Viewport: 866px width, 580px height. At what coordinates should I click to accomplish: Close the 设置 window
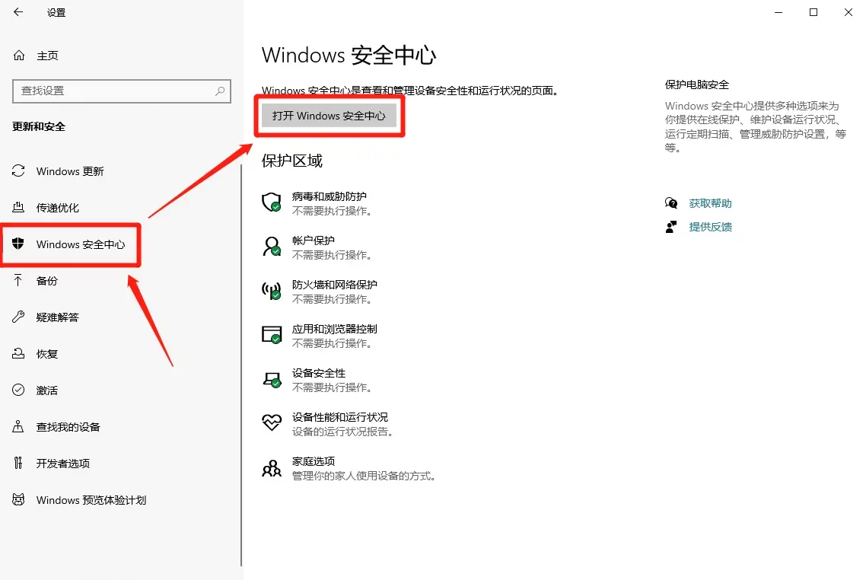coord(848,12)
